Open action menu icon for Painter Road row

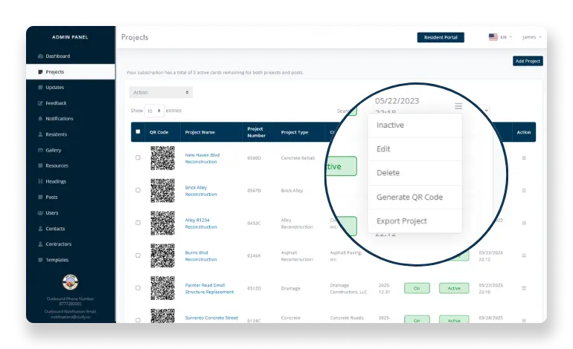pos(524,286)
